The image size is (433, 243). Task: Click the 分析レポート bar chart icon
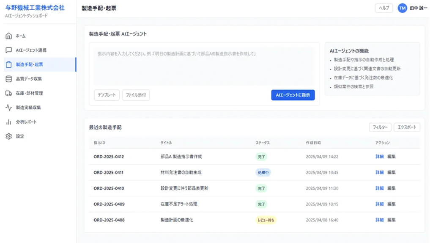coord(8,122)
